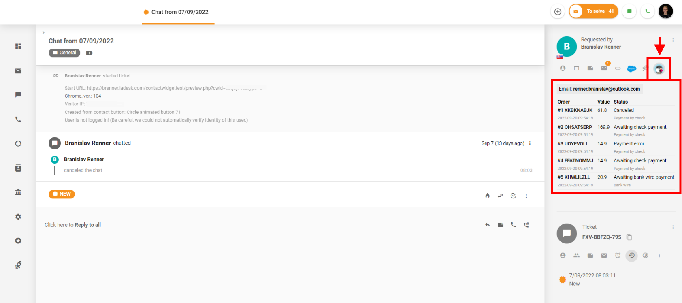Click the transfer ticket arrows icon
The width and height of the screenshot is (682, 303).
coord(500,196)
